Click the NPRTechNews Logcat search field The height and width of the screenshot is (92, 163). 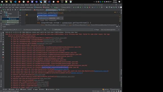(x=72, y=30)
